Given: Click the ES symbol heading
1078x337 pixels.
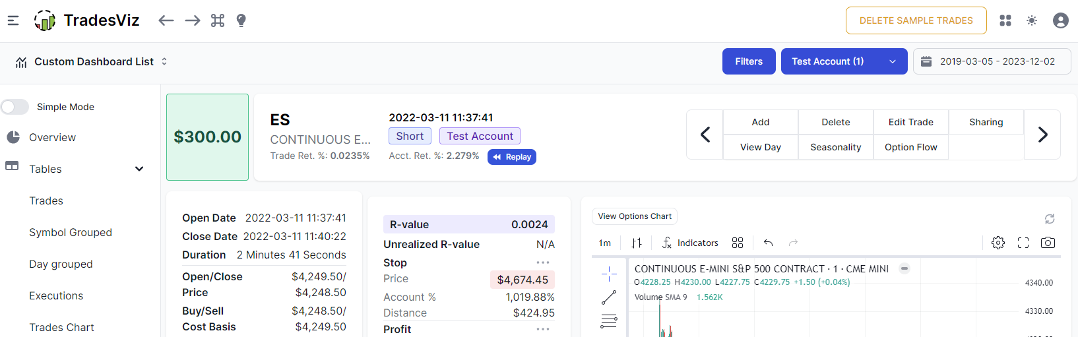Looking at the screenshot, I should point(280,120).
